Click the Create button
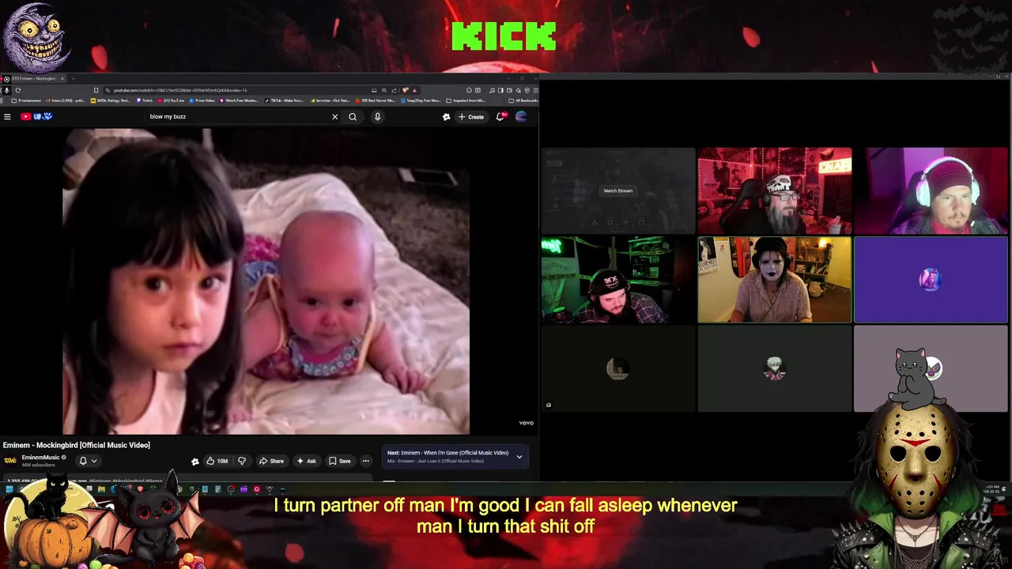This screenshot has height=569, width=1012. click(x=471, y=117)
